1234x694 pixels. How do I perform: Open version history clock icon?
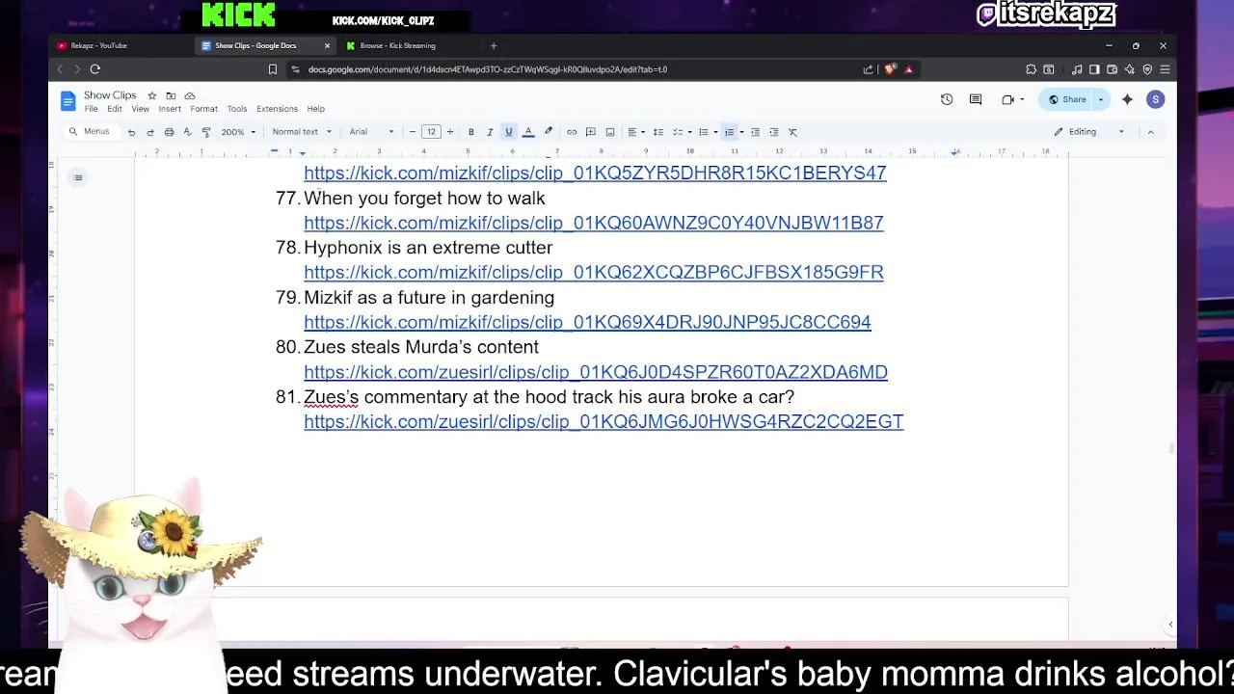[947, 99]
